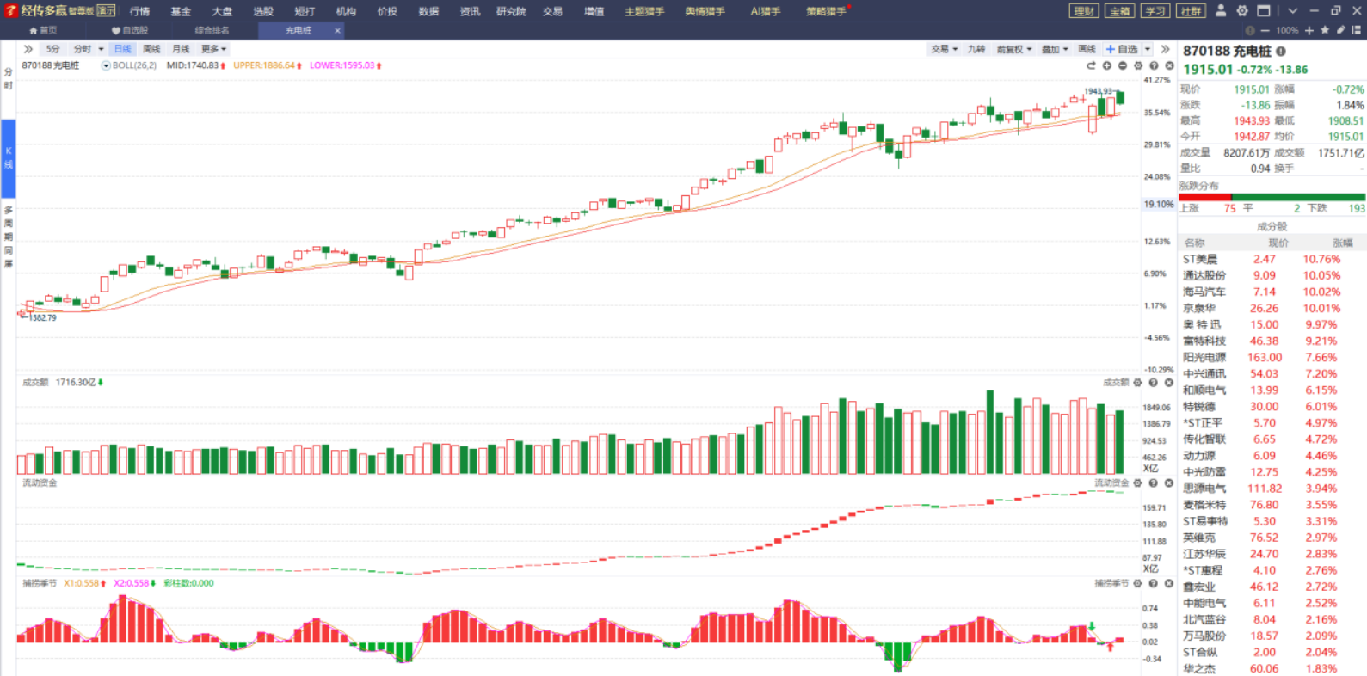Close the 流动资金 indicator panel

(x=1168, y=483)
